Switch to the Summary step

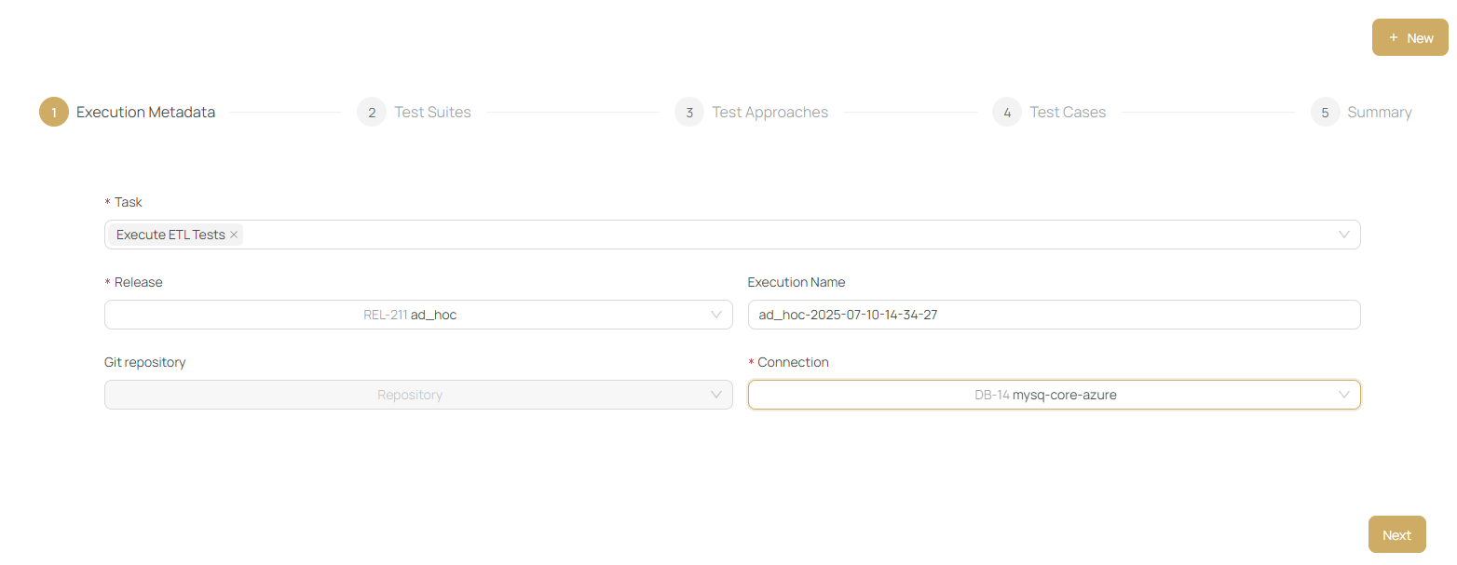(1379, 113)
